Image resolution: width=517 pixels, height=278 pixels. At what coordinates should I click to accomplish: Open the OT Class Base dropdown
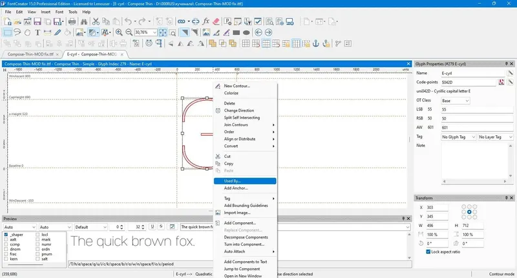(455, 101)
